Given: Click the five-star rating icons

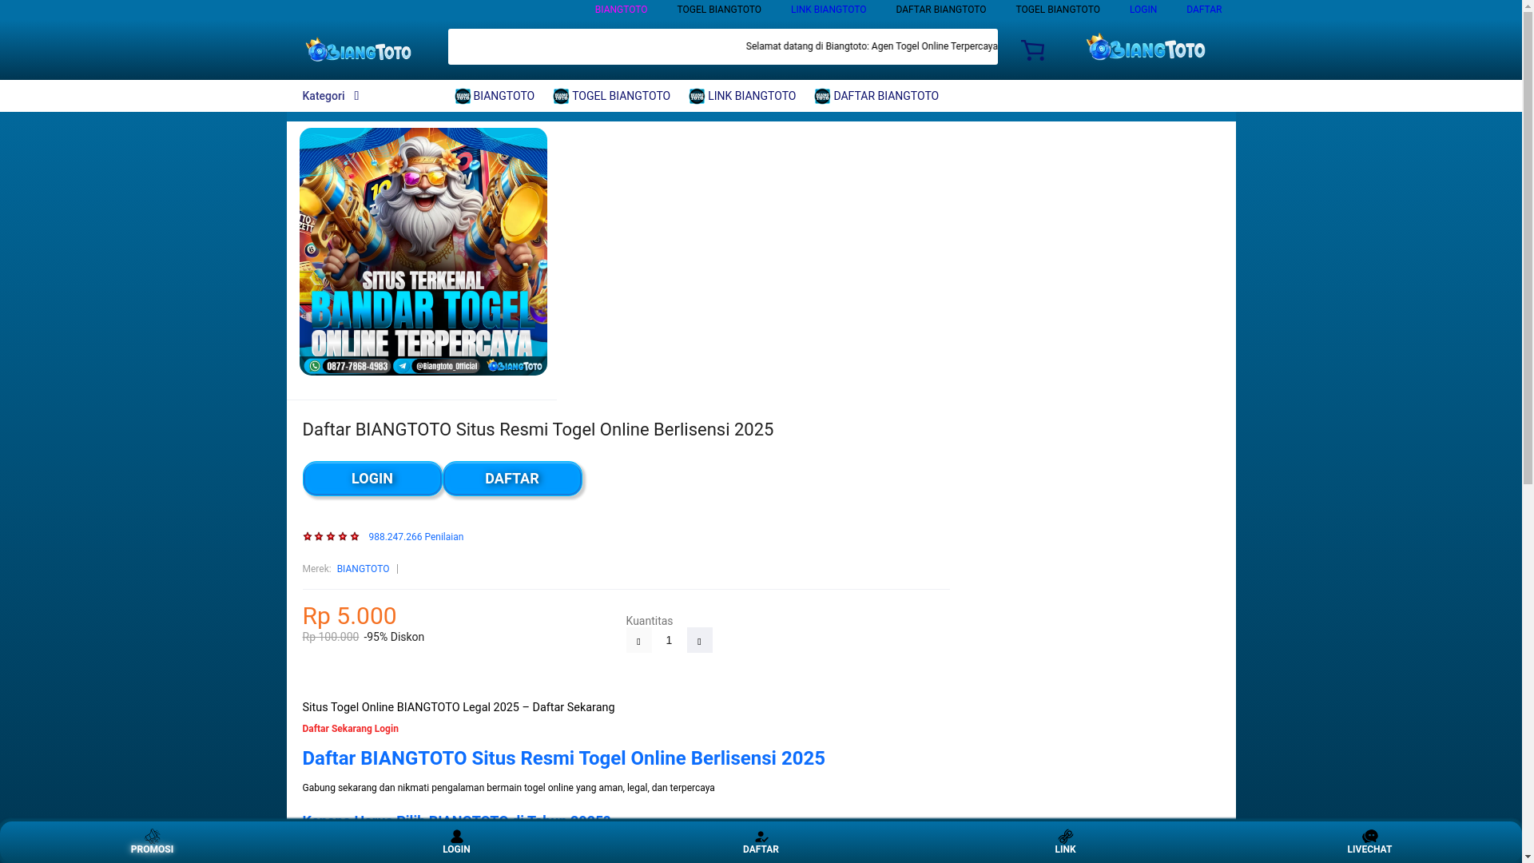Looking at the screenshot, I should pos(331,537).
